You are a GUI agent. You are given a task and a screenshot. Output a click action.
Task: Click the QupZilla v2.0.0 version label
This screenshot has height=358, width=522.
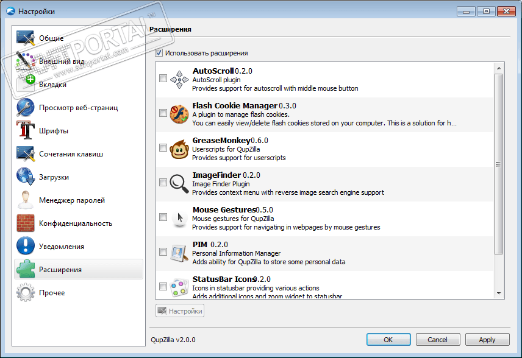(173, 340)
